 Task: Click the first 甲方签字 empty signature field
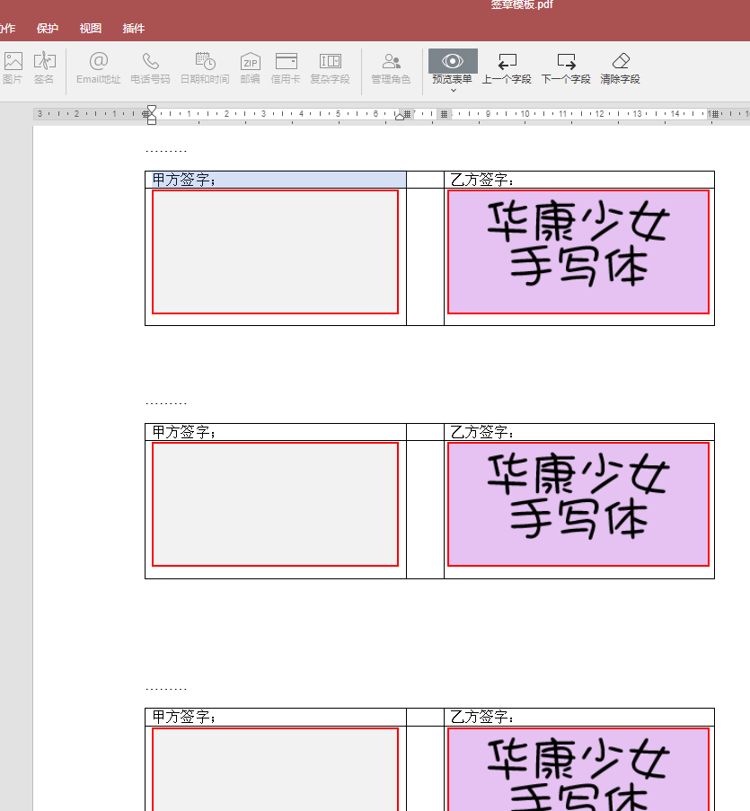275,251
